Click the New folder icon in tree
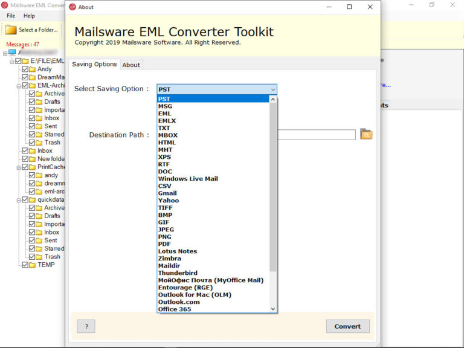This screenshot has height=348, width=464. (33, 159)
